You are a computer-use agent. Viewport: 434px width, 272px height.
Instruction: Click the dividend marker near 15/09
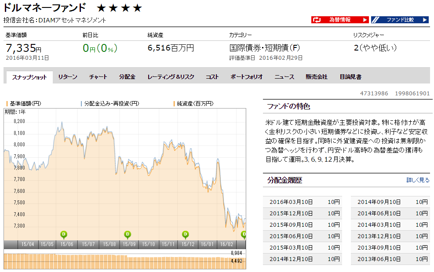click(x=128, y=235)
